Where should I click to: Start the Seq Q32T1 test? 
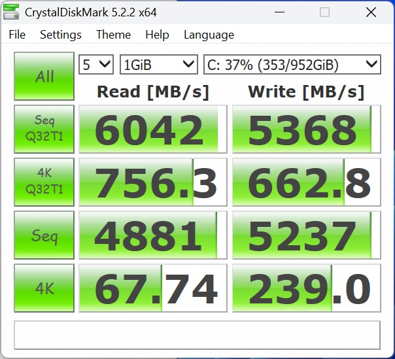(x=44, y=129)
